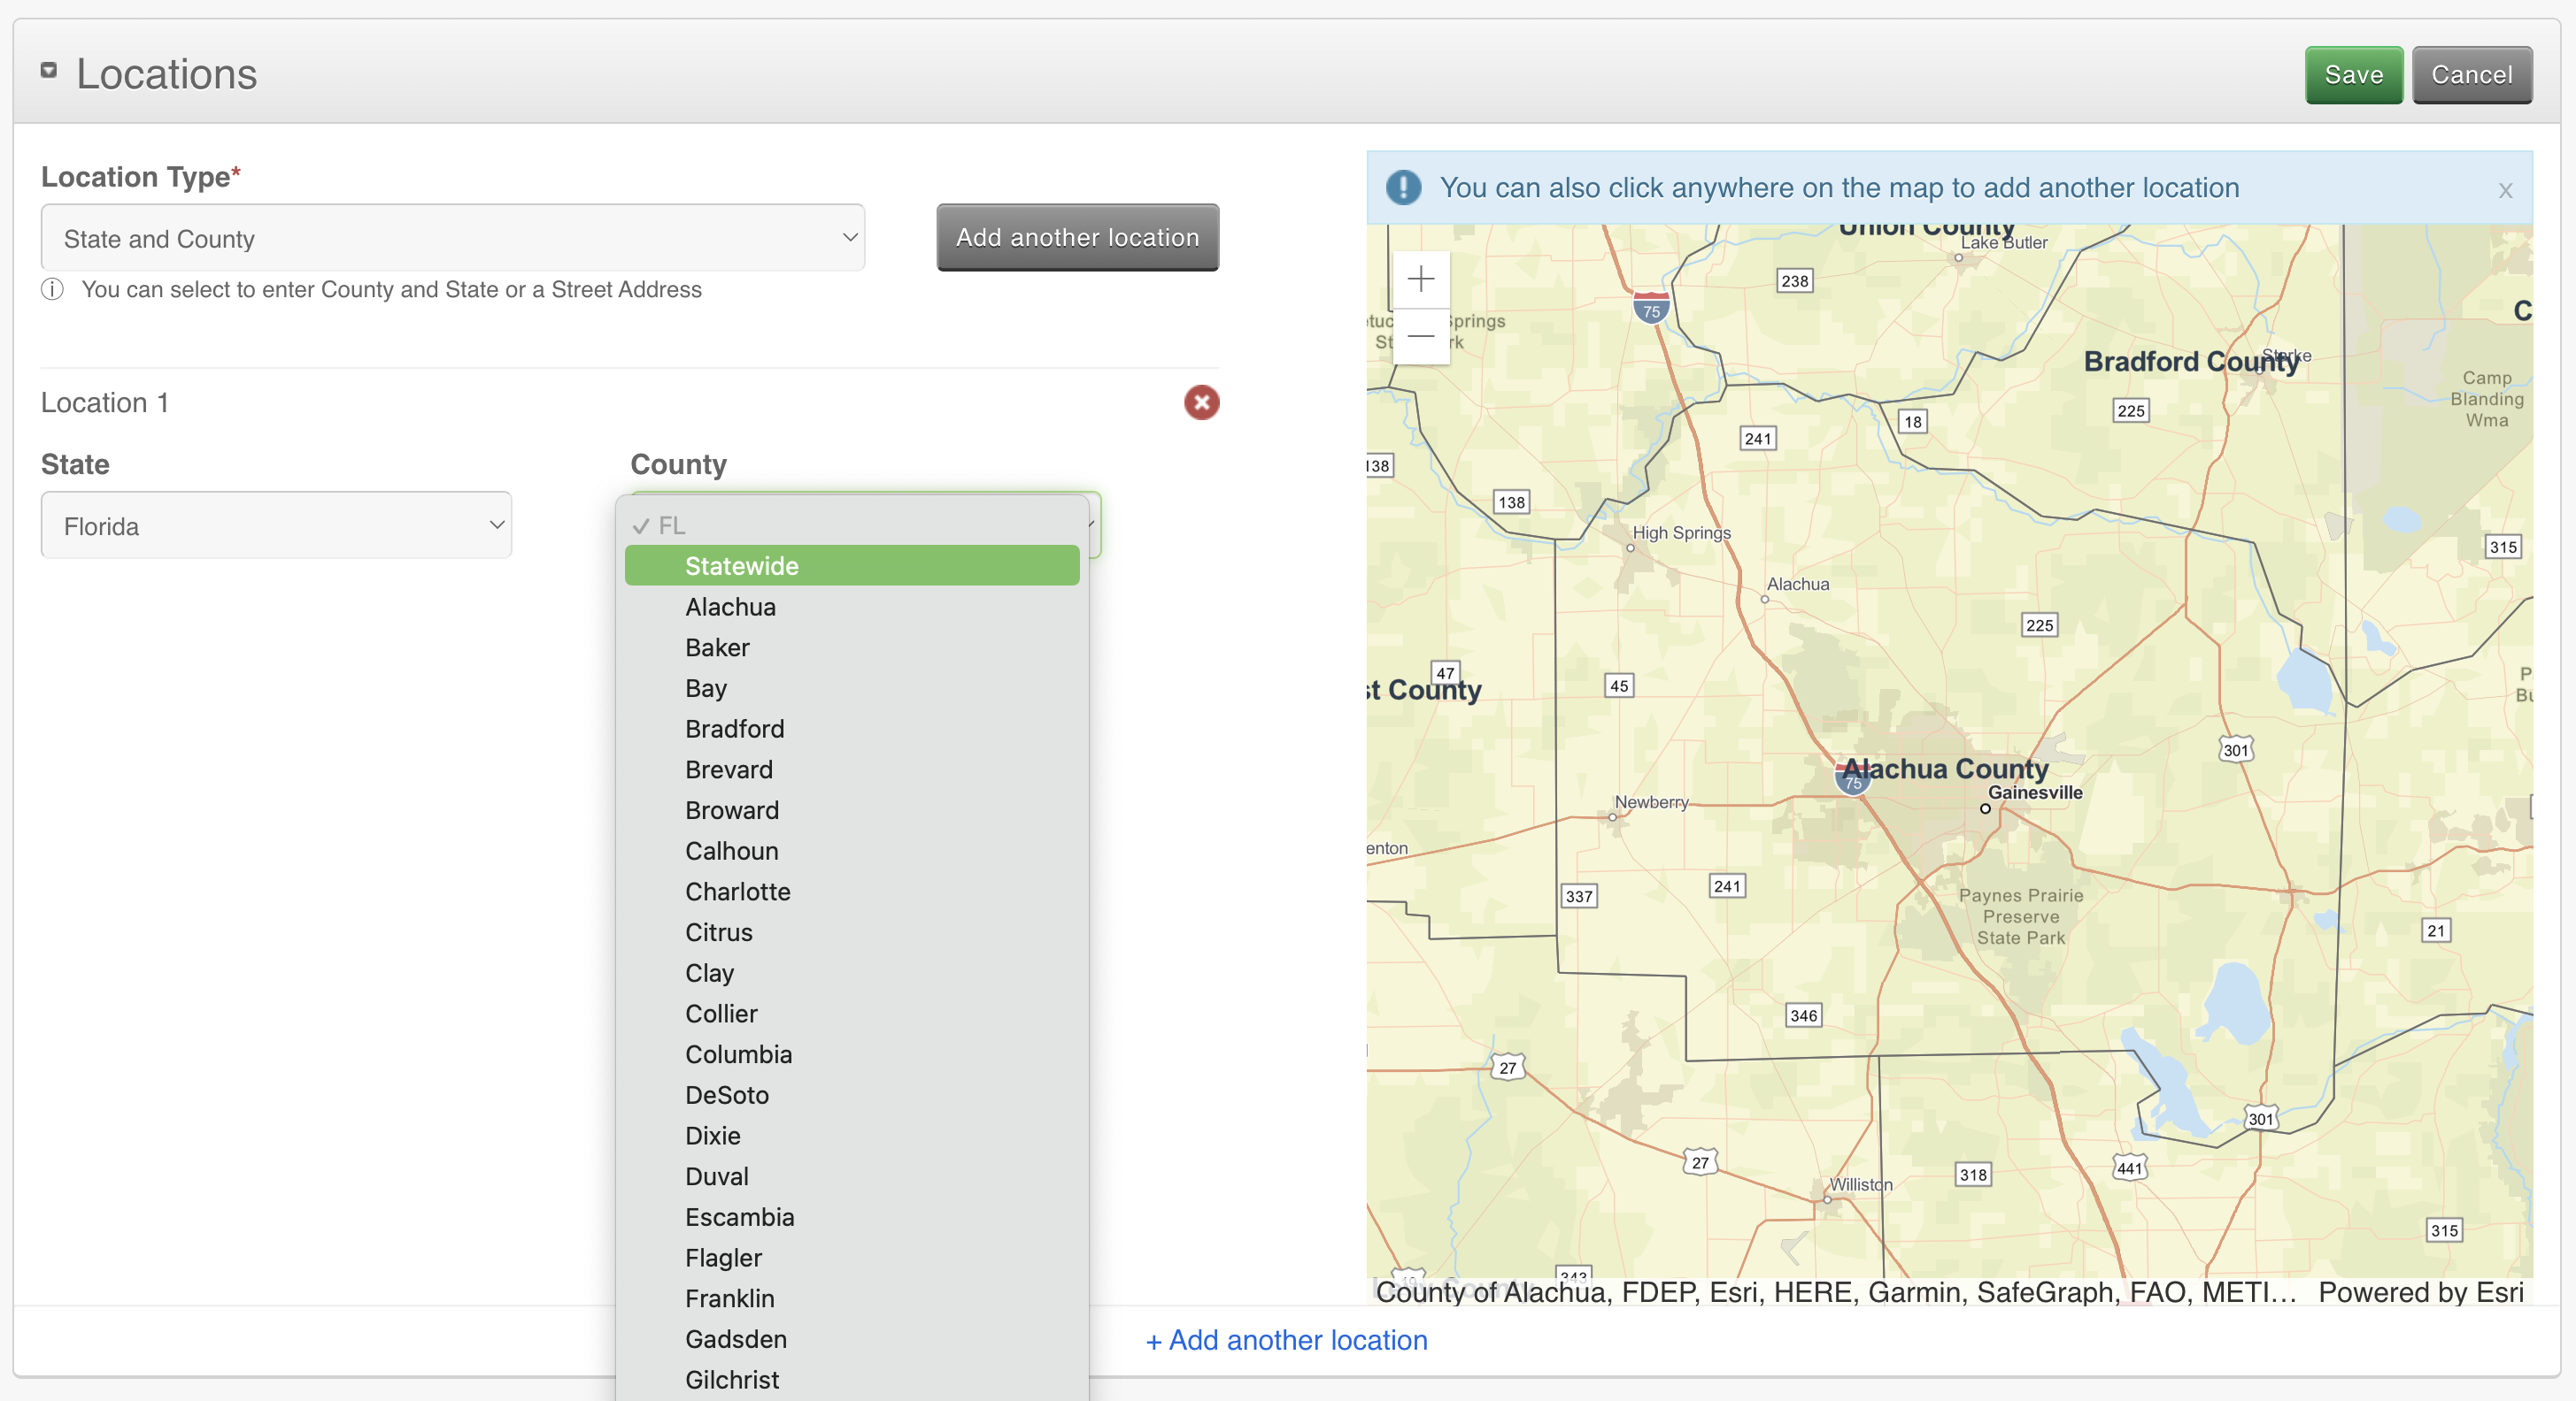Click the info icon beside location hint

tap(52, 290)
